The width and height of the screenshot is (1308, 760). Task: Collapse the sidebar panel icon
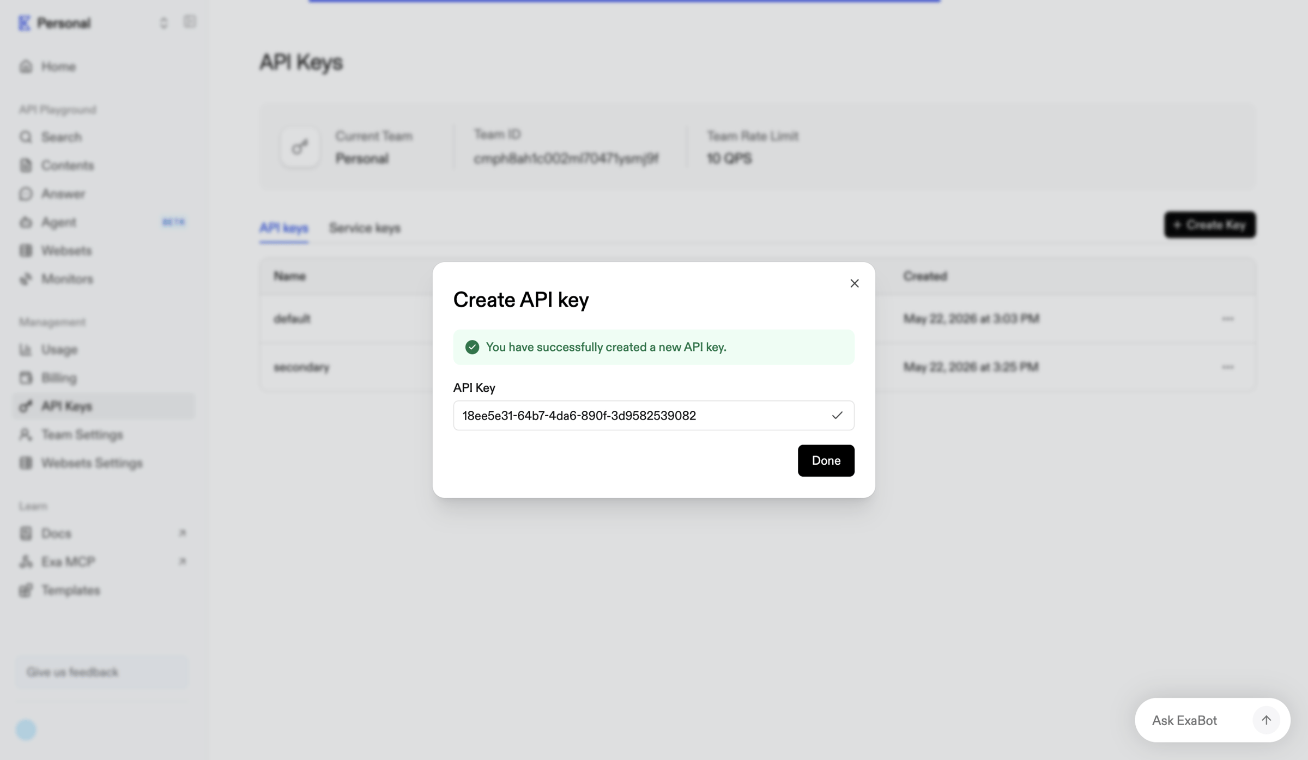point(190,22)
